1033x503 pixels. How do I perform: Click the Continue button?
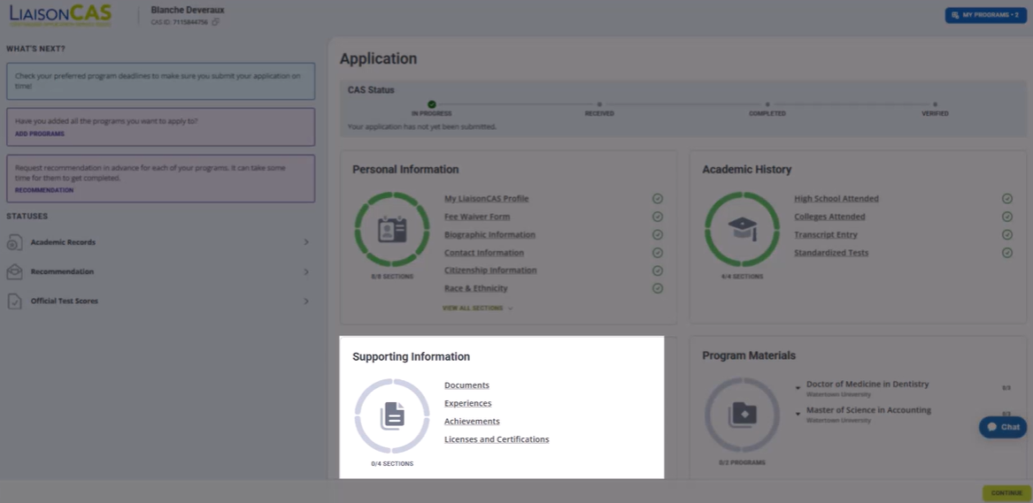click(1006, 492)
